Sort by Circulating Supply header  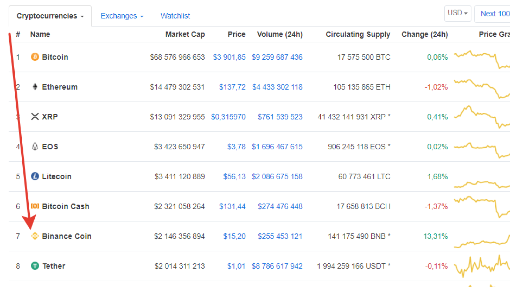coord(358,34)
